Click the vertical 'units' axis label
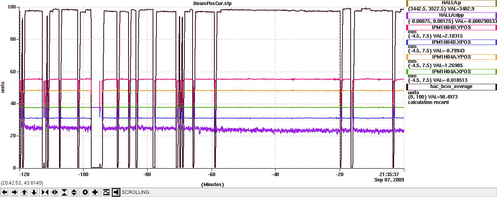 3,88
